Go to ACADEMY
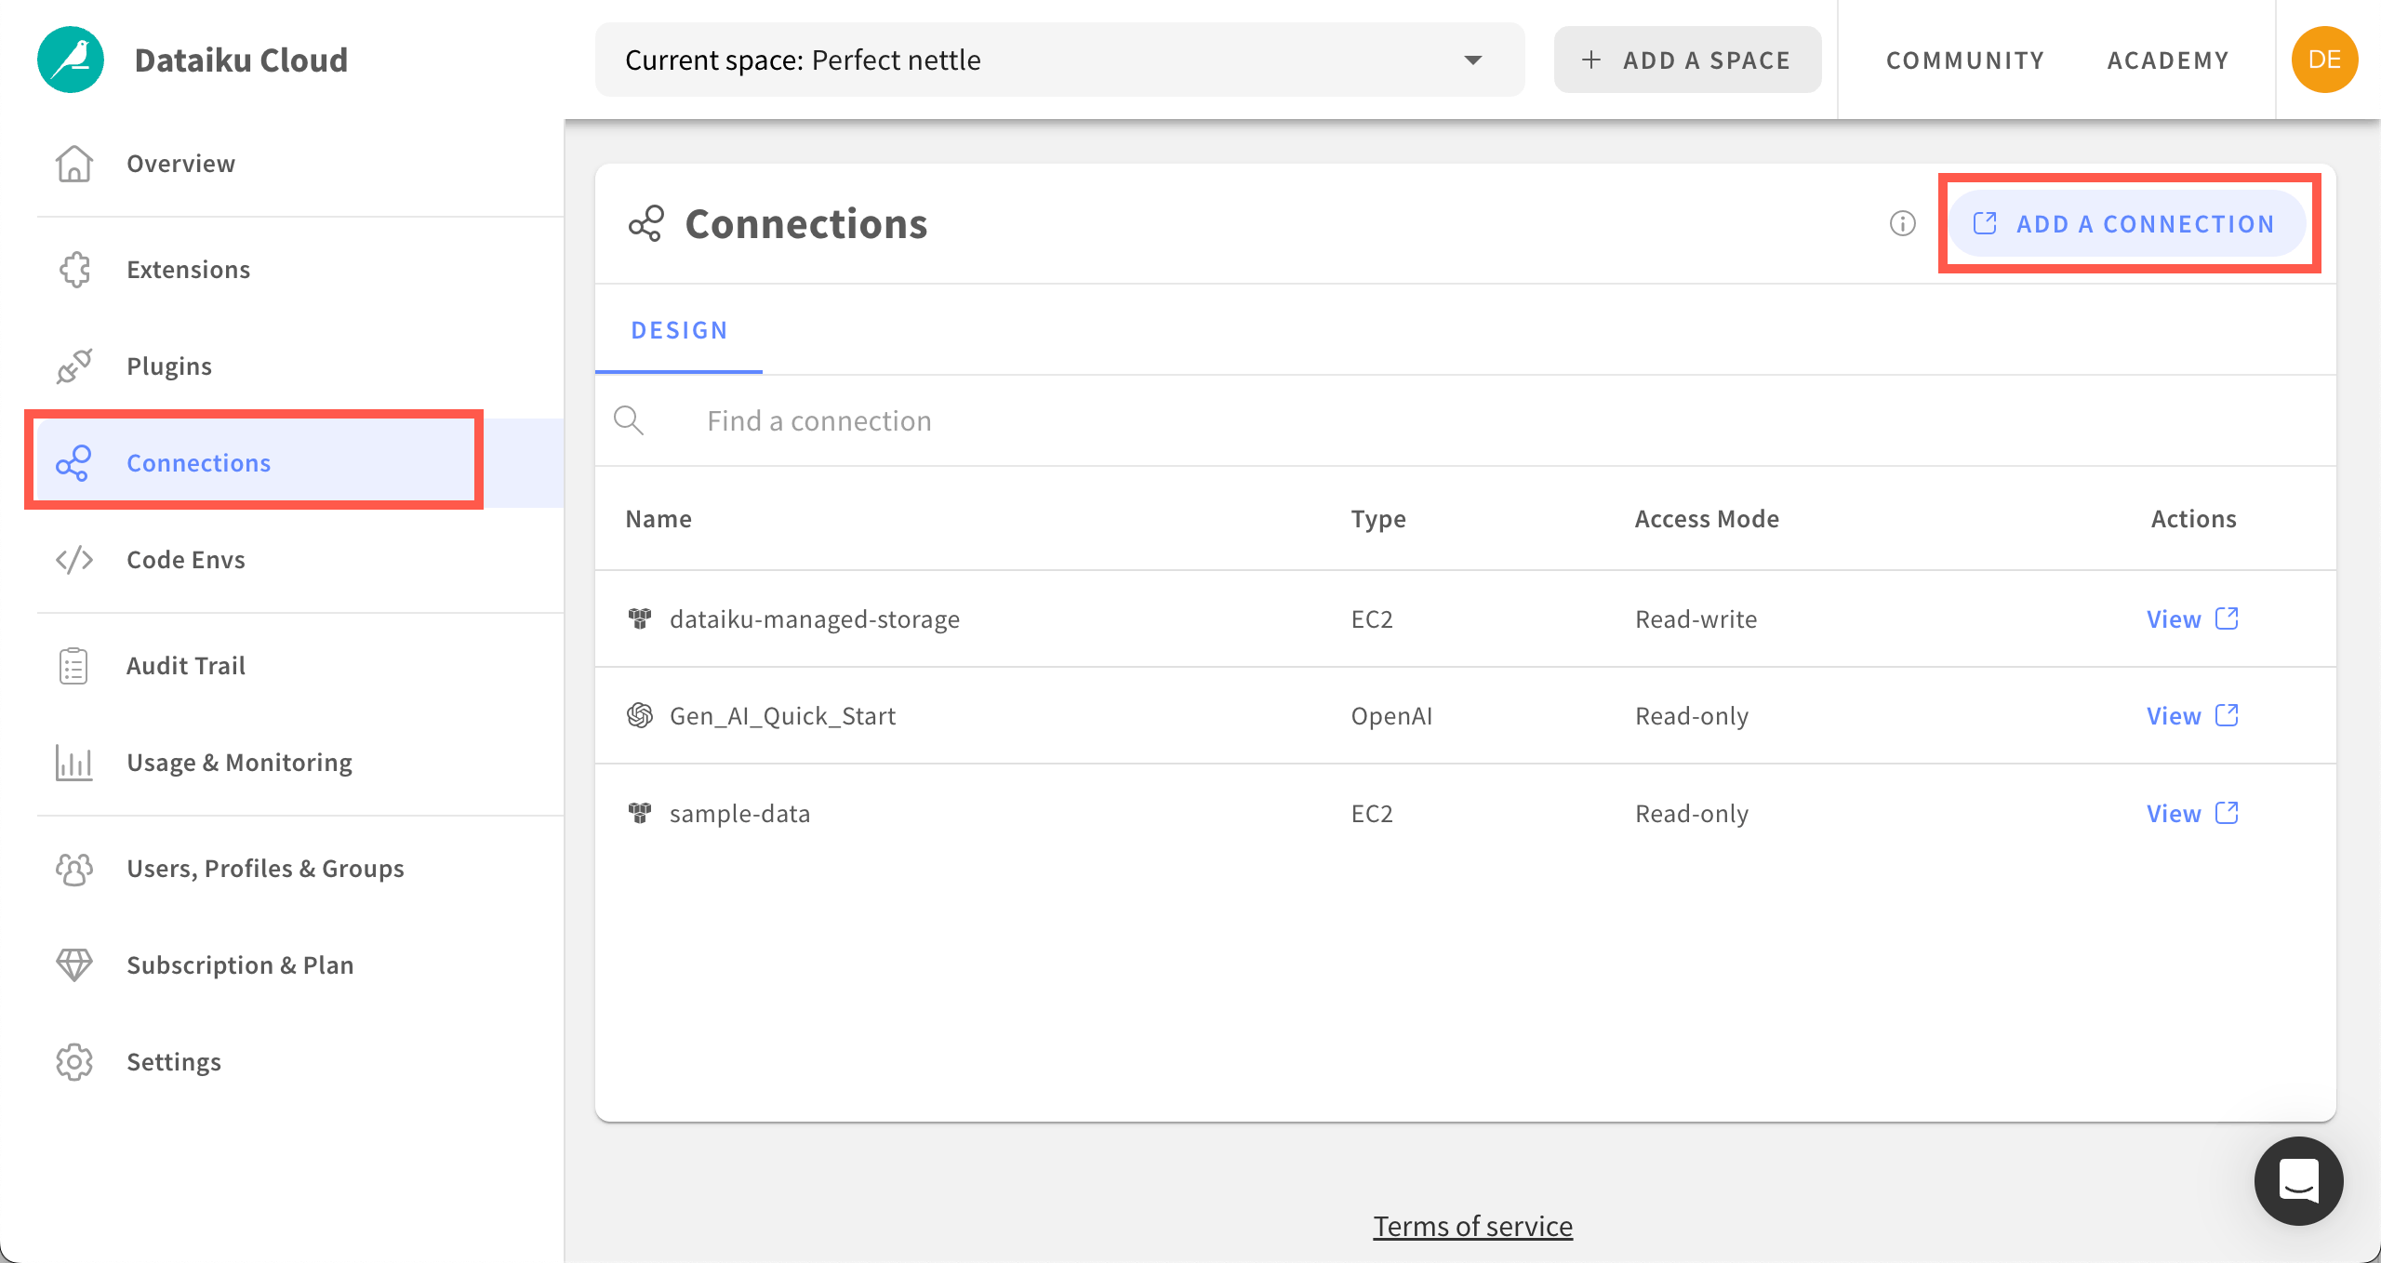The image size is (2381, 1263). click(2167, 60)
